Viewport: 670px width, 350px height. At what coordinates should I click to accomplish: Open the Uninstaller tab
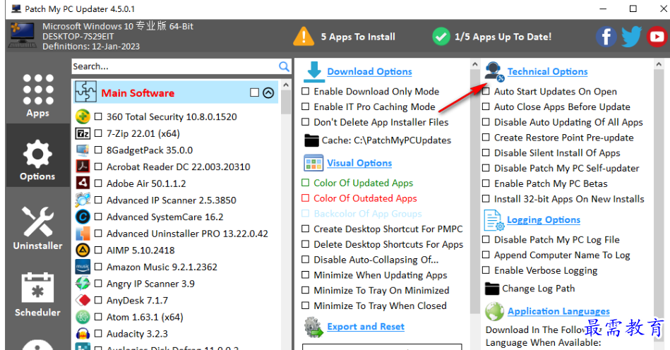pos(38,229)
